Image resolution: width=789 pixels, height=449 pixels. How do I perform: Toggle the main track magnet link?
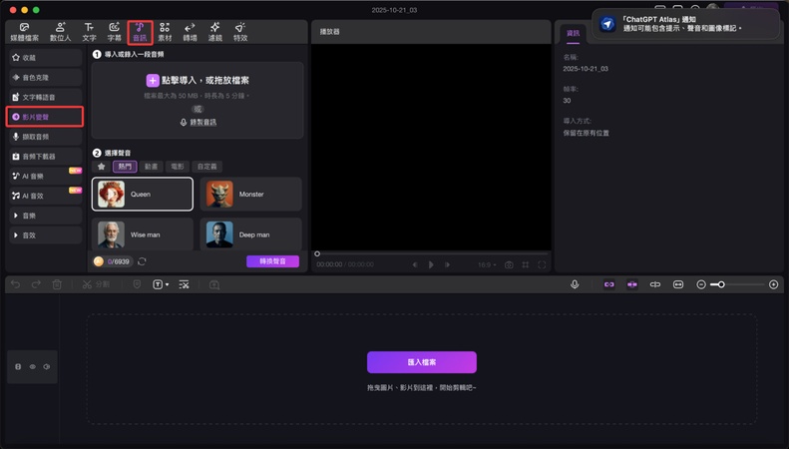click(x=608, y=284)
